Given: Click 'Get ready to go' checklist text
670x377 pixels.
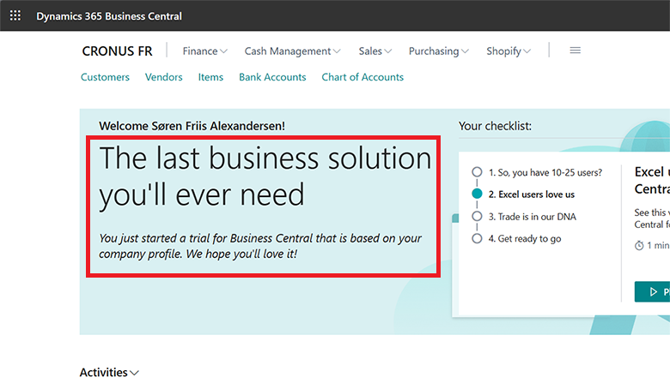Looking at the screenshot, I should pos(525,238).
